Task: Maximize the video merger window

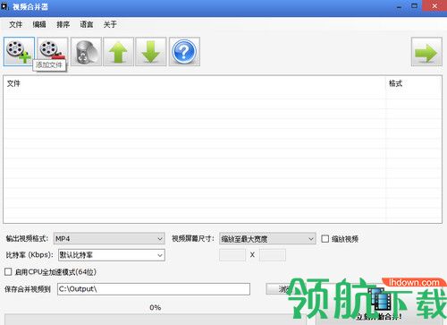Action: pos(415,6)
